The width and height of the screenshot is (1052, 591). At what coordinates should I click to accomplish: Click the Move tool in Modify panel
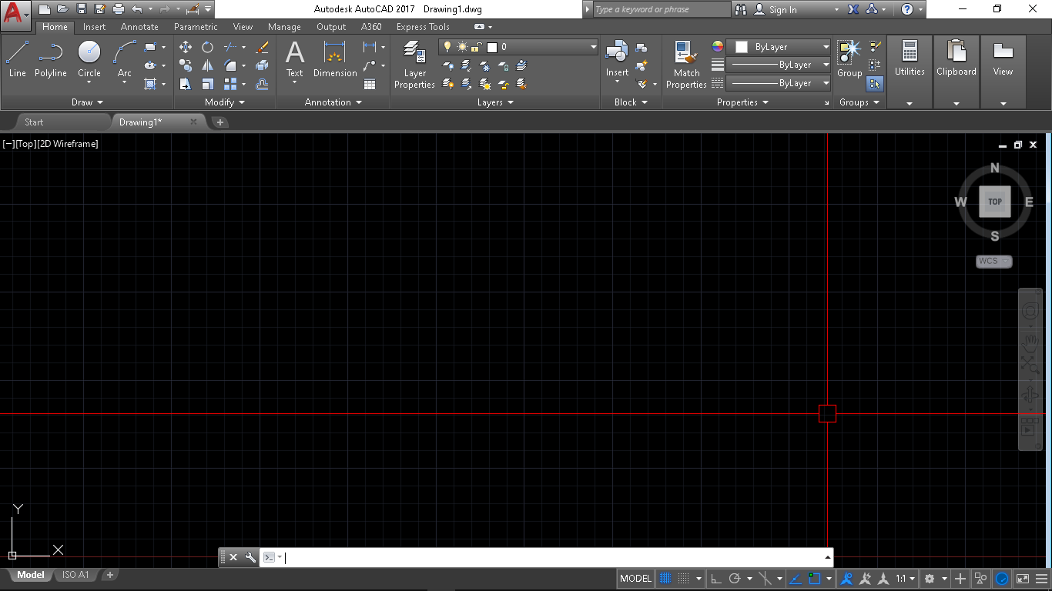(186, 47)
